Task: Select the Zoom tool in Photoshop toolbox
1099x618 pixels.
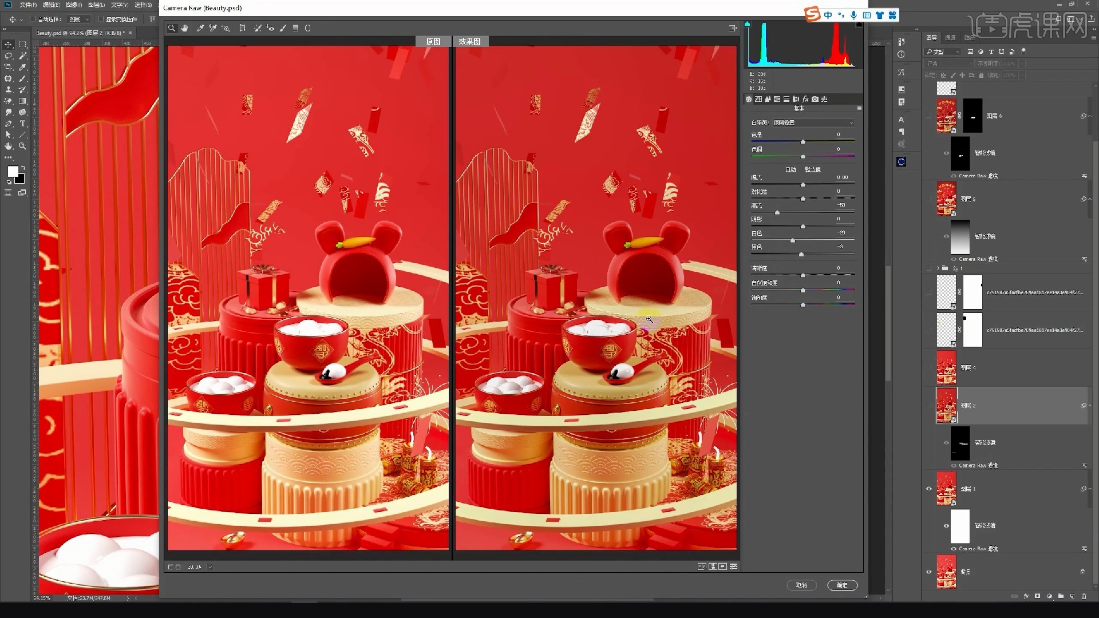Action: pos(23,146)
